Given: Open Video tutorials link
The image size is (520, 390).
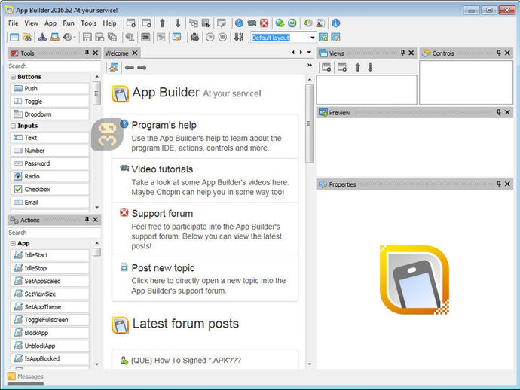Looking at the screenshot, I should (162, 169).
